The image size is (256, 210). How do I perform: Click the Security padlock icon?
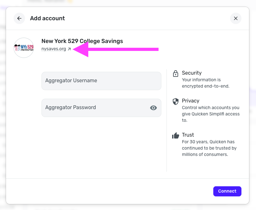175,74
